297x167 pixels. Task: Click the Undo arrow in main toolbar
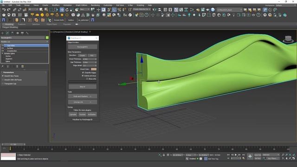pos(4,10)
